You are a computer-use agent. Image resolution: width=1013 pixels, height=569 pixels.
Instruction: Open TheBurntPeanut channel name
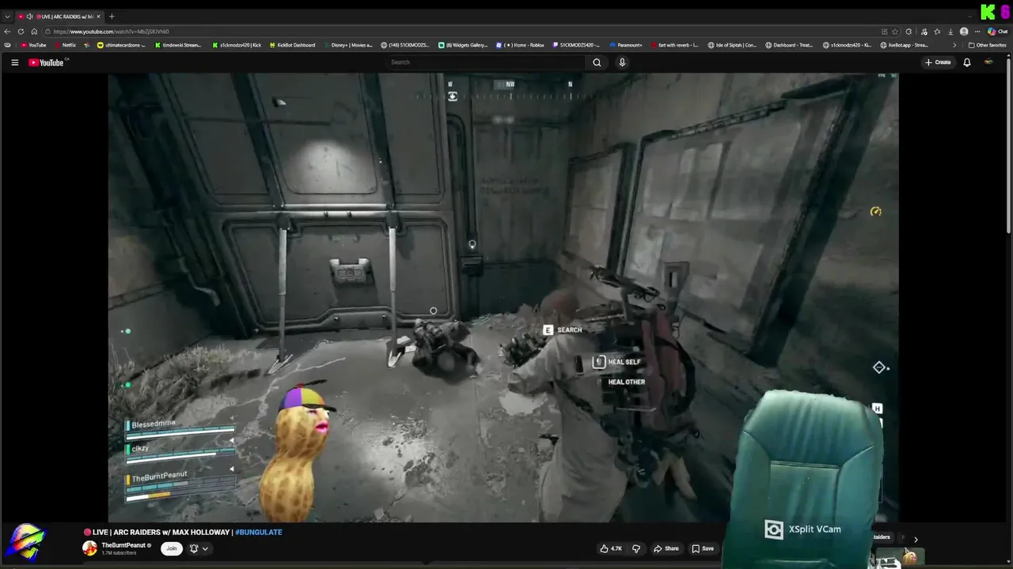(123, 545)
